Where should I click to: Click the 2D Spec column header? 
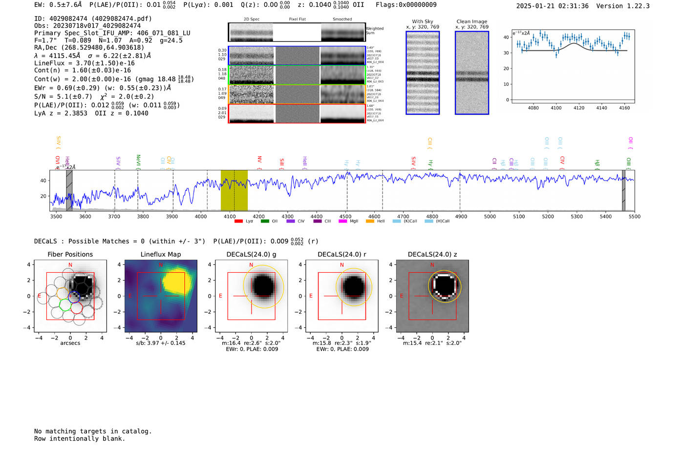tap(252, 19)
